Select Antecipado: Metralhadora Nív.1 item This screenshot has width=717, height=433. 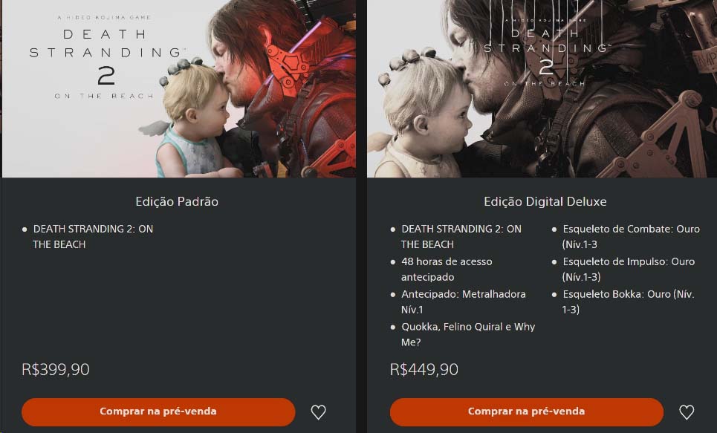click(463, 302)
